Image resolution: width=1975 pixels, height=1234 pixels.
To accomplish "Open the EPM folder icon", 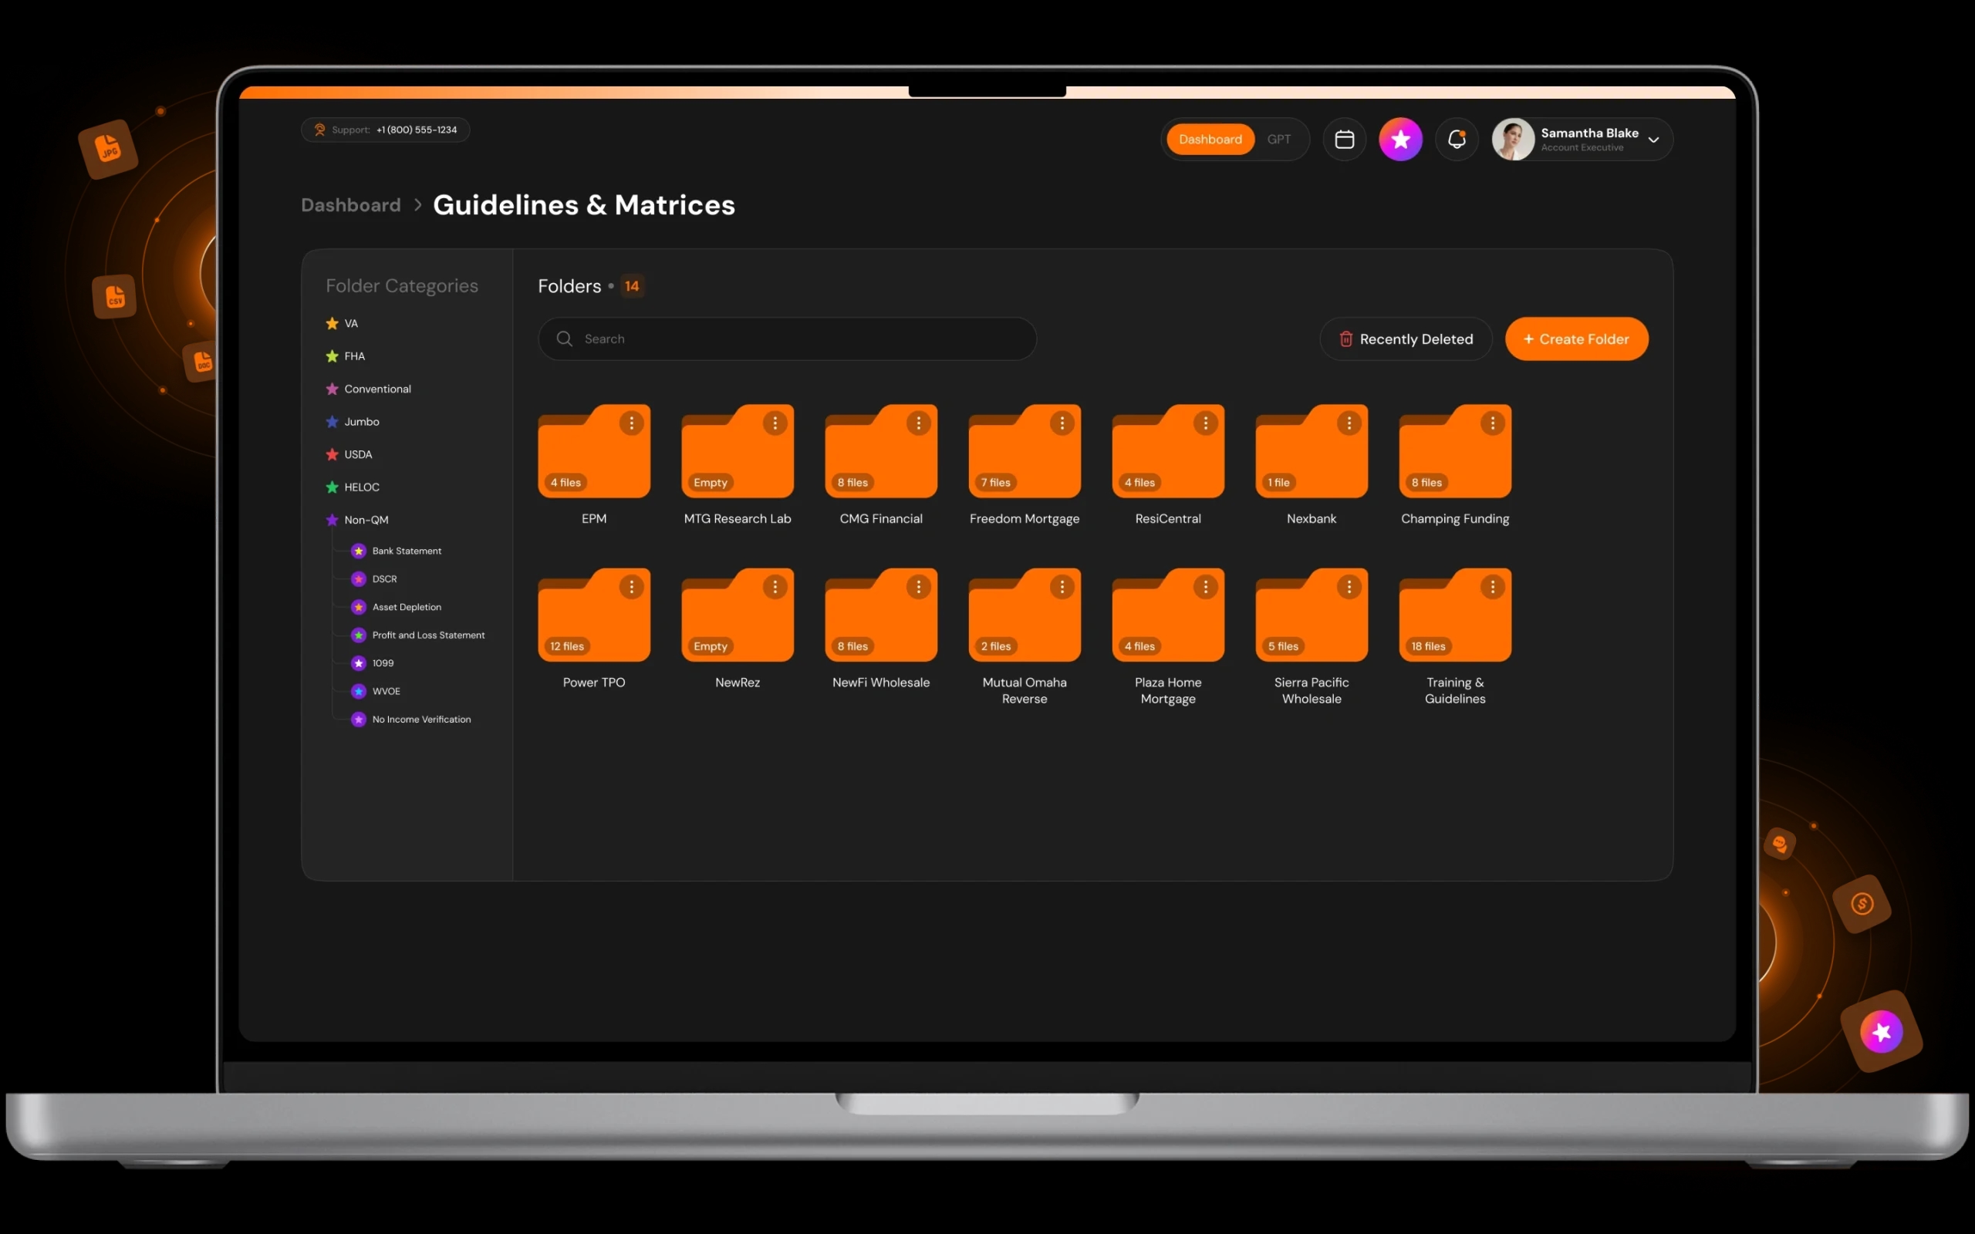I will (x=593, y=453).
